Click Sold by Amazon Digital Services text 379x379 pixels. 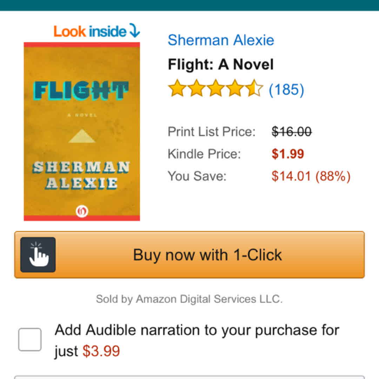tap(189, 299)
